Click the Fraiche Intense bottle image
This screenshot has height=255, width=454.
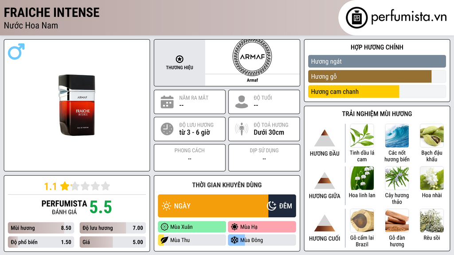pyautogui.click(x=76, y=105)
